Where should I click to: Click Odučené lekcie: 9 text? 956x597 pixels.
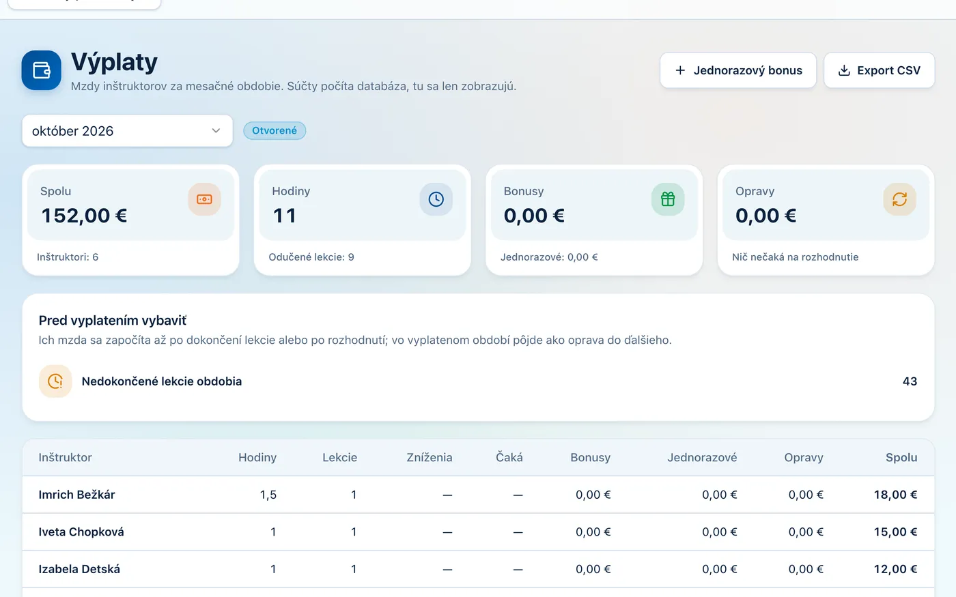(x=311, y=257)
